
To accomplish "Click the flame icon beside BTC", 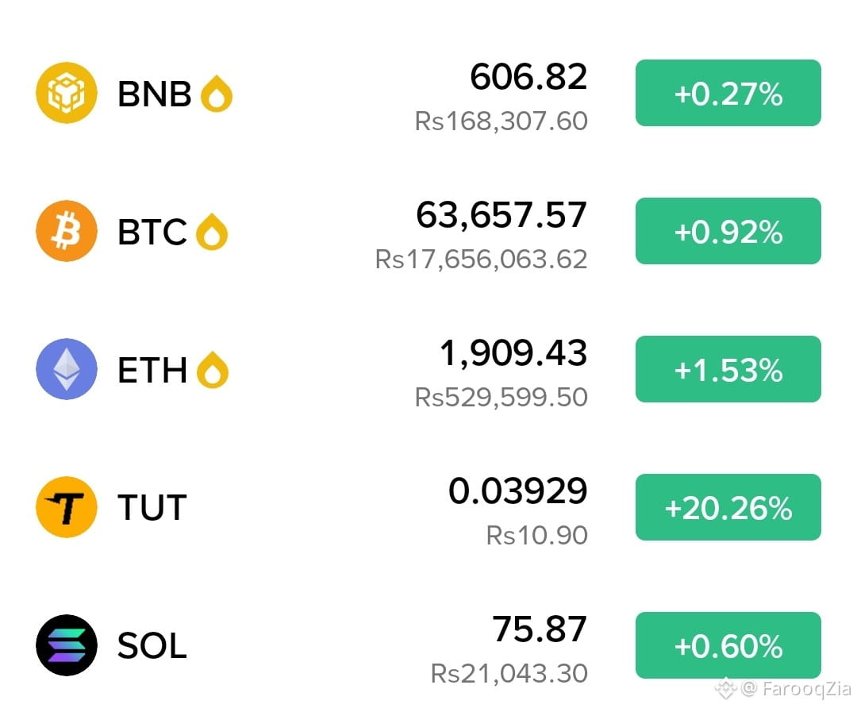I will tap(212, 232).
